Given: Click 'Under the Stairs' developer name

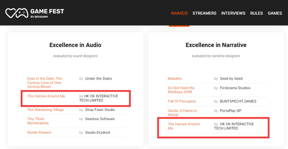Looking at the screenshot, I should tap(98, 79).
